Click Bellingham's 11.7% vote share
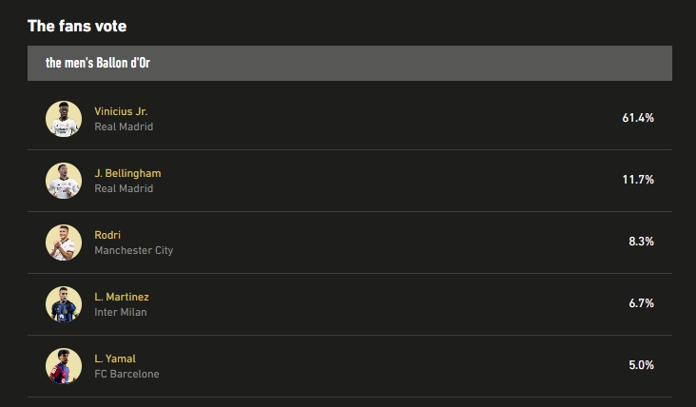696x407 pixels. (x=638, y=180)
